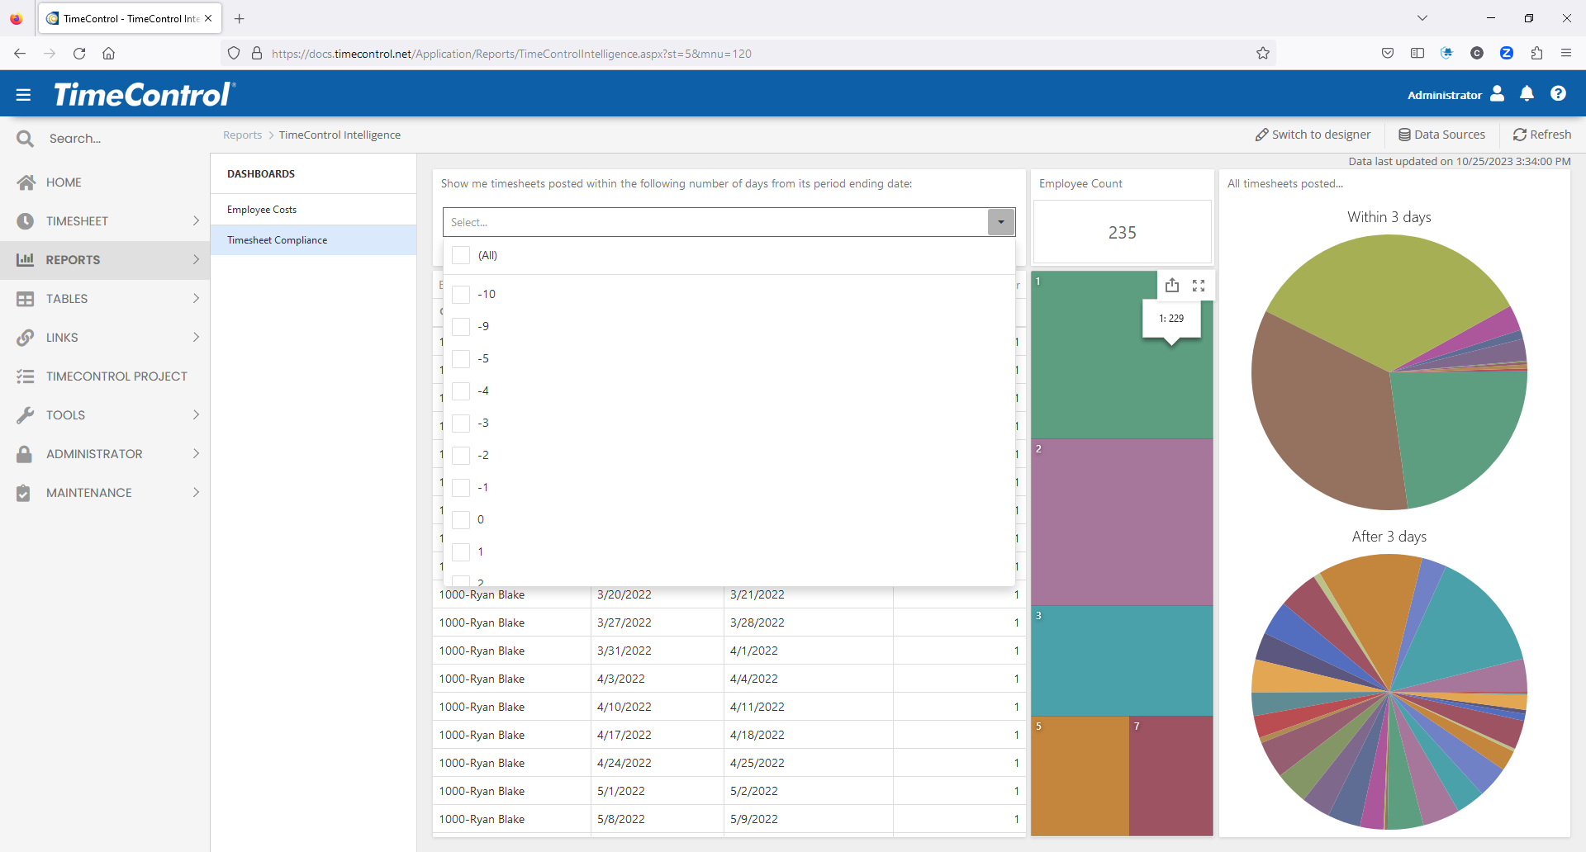Click the sidebar search magnifier icon

tap(26, 139)
